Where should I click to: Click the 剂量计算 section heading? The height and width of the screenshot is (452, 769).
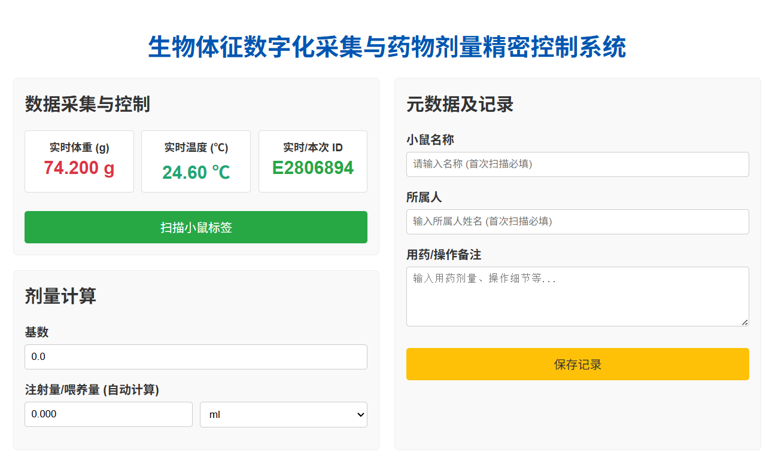(x=60, y=296)
